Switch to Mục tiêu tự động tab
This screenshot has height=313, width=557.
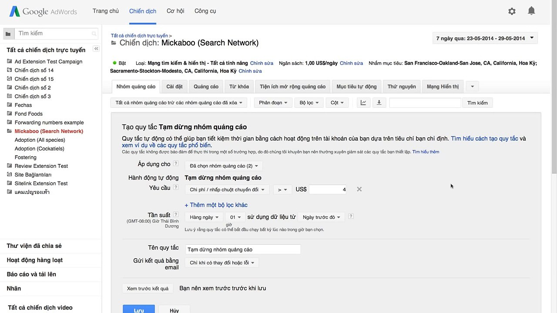pos(357,87)
